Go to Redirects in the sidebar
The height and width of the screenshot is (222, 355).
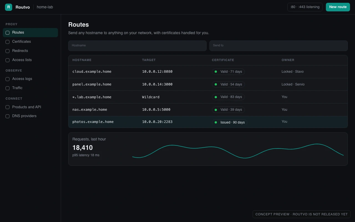pyautogui.click(x=30, y=51)
